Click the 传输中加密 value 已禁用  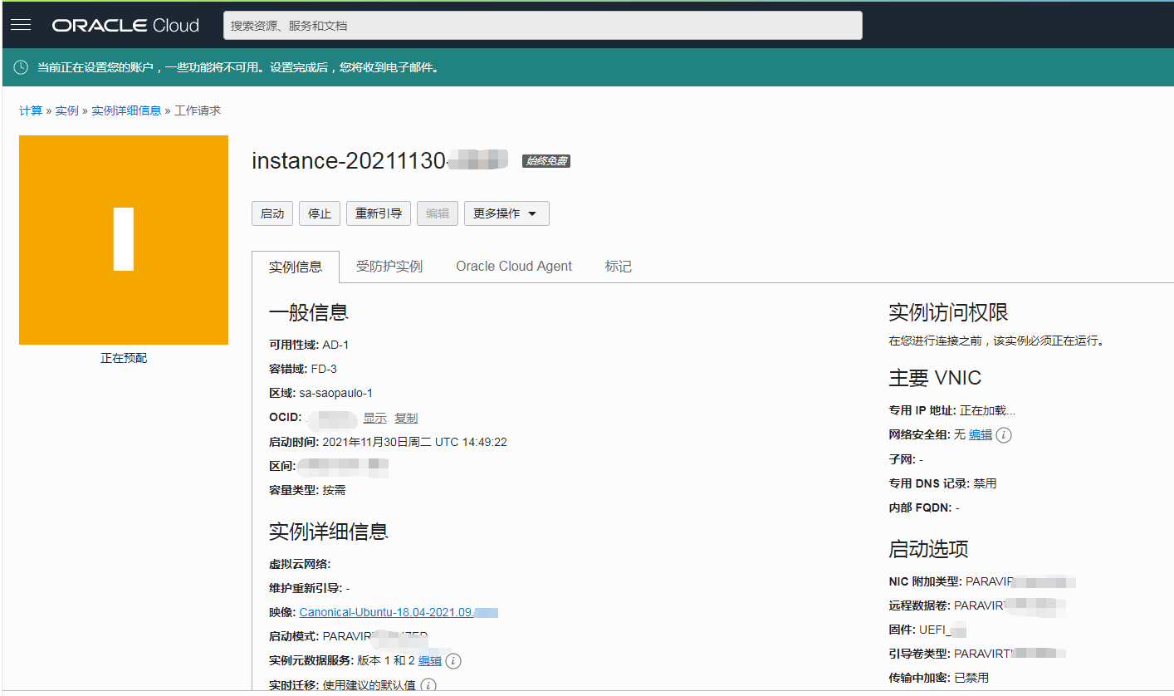pos(971,678)
